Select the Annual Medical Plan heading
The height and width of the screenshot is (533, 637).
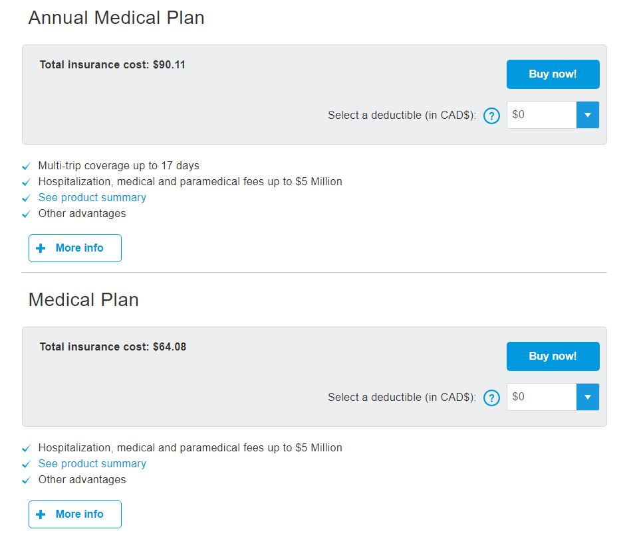click(116, 17)
